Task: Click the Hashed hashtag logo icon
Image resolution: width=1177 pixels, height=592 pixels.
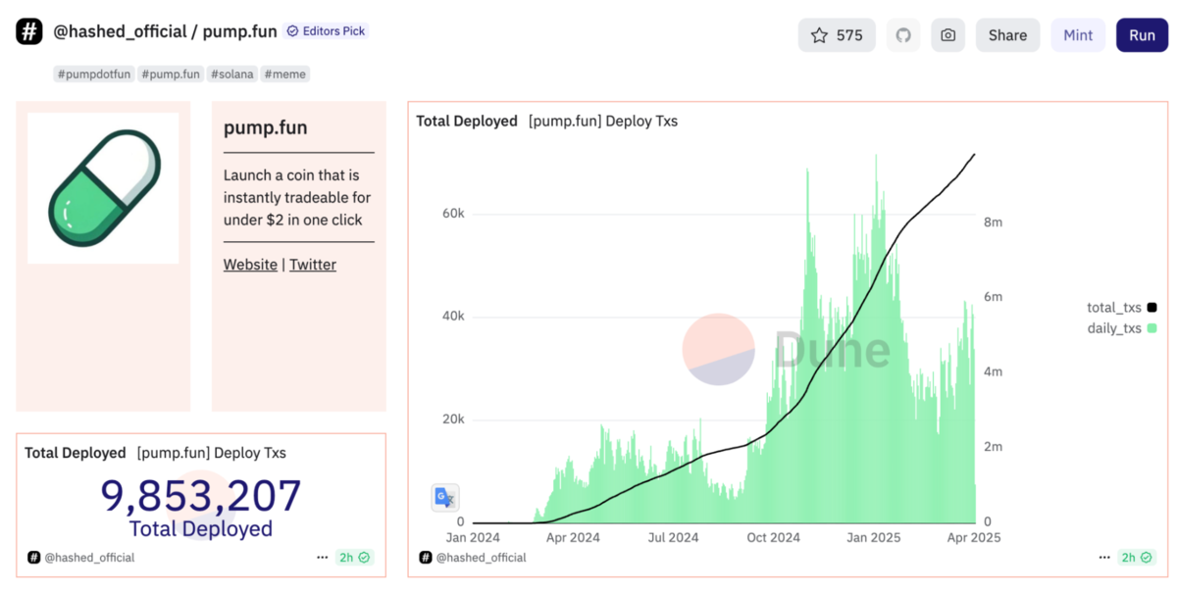Action: point(29,31)
